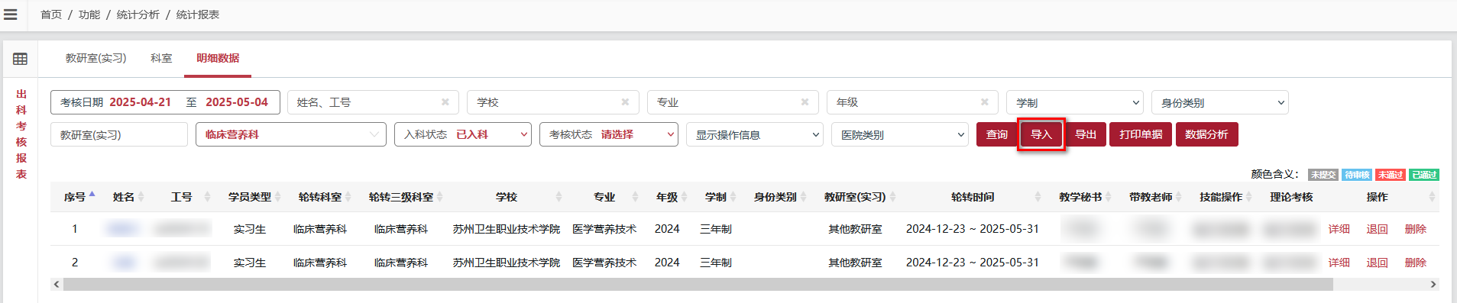Viewport: 1457px width, 303px height.
Task: Sort the 学校 column
Action: click(559, 197)
